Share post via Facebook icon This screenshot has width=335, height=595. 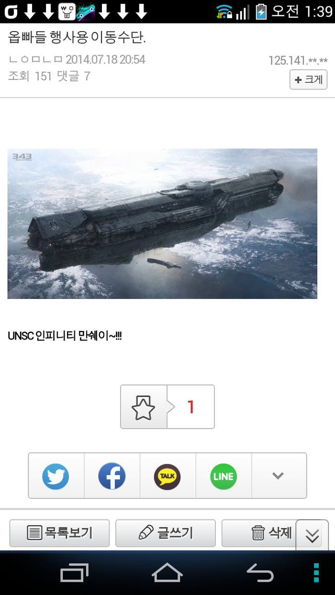(112, 476)
